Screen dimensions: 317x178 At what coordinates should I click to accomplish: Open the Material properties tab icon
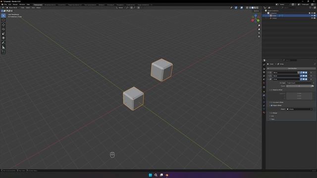[264, 112]
